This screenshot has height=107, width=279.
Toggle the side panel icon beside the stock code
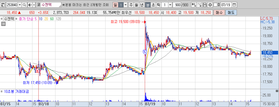3,5
